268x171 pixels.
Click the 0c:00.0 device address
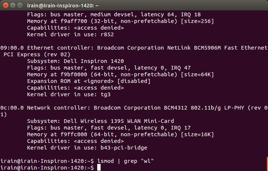(12, 108)
